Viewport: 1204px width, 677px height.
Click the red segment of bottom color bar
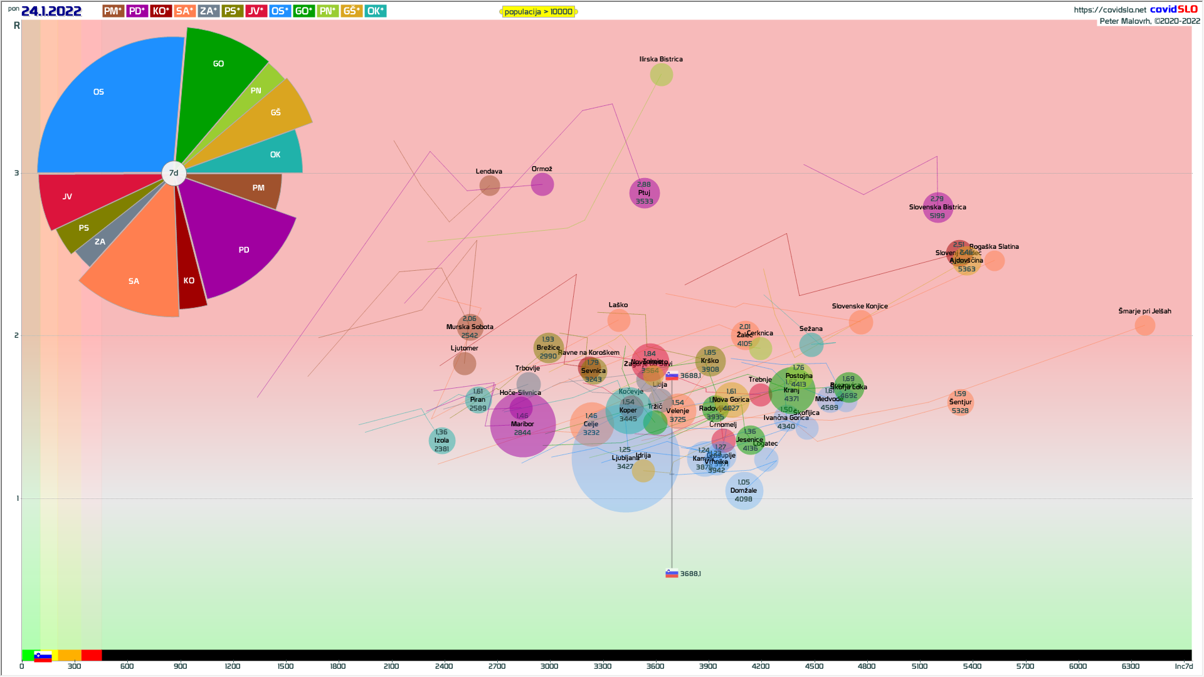click(x=92, y=656)
